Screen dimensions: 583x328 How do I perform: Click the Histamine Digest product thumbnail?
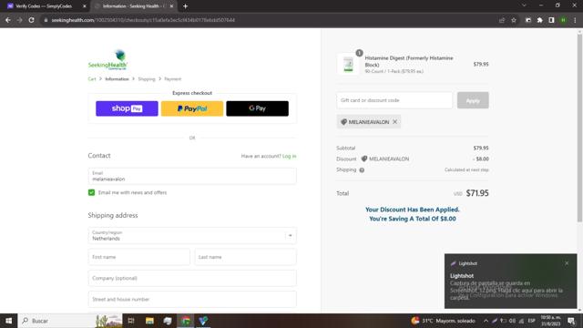pyautogui.click(x=348, y=64)
